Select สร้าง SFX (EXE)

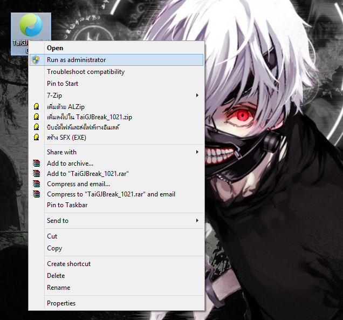[116, 138]
